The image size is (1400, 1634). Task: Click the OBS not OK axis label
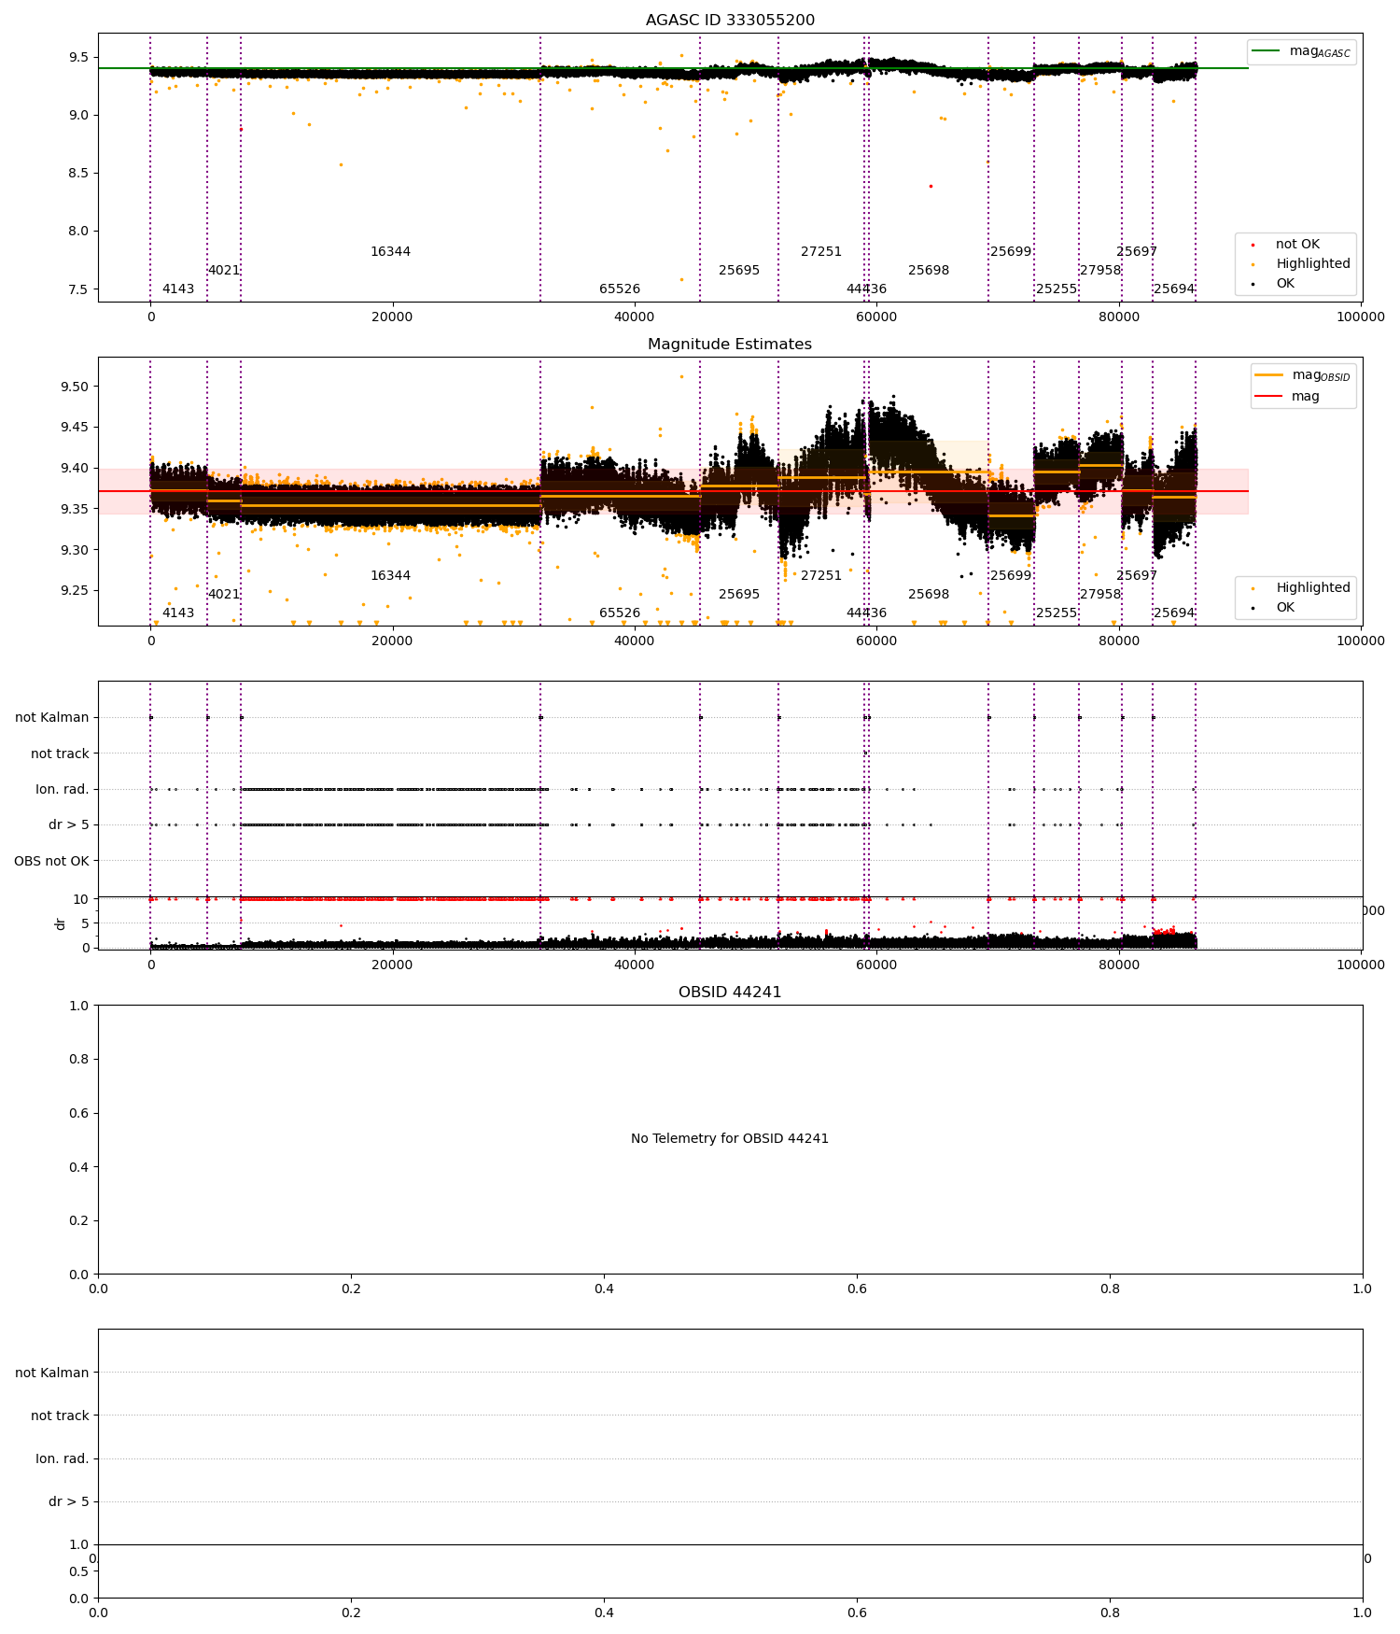(51, 861)
